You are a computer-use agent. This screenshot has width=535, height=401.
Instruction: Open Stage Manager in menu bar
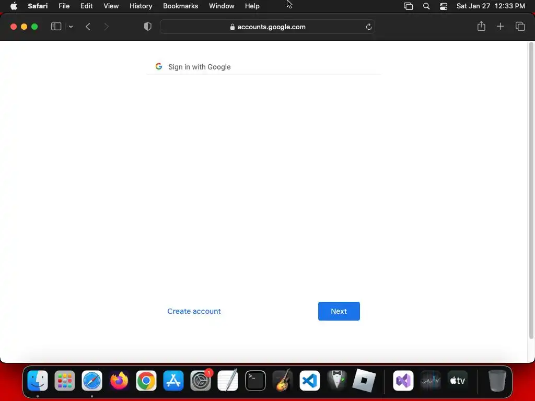pyautogui.click(x=408, y=6)
